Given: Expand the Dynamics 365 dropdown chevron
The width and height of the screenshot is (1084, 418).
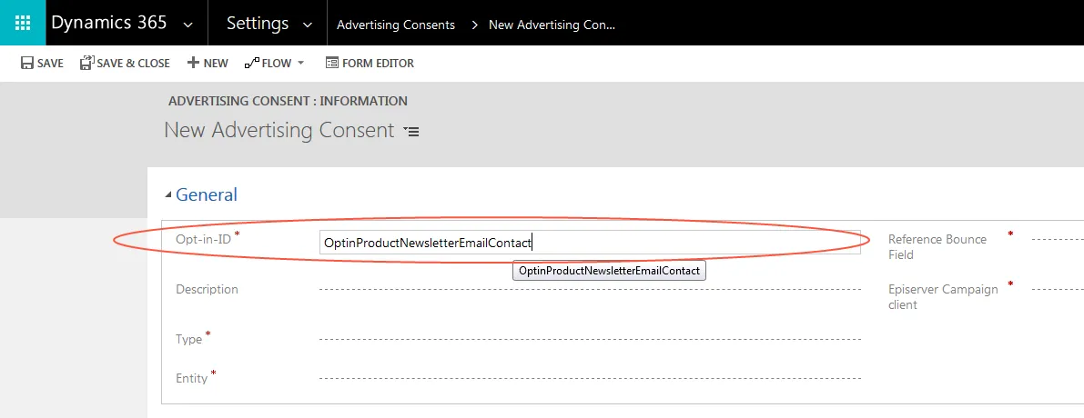Looking at the screenshot, I should [x=188, y=25].
